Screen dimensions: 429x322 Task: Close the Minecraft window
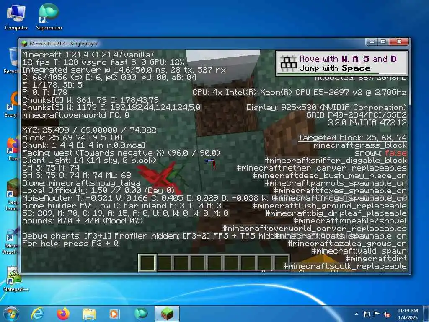tap(399, 42)
